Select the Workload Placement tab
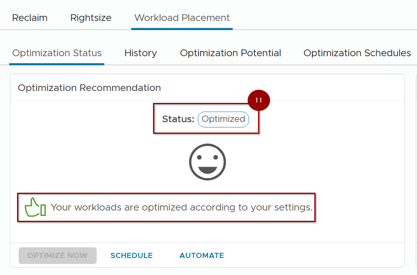The height and width of the screenshot is (275, 417). tap(182, 18)
